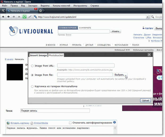Viewport: 165px width, 137px height.
Task: Go to В ФОКУСЕ section
Action: (x=51, y=45)
